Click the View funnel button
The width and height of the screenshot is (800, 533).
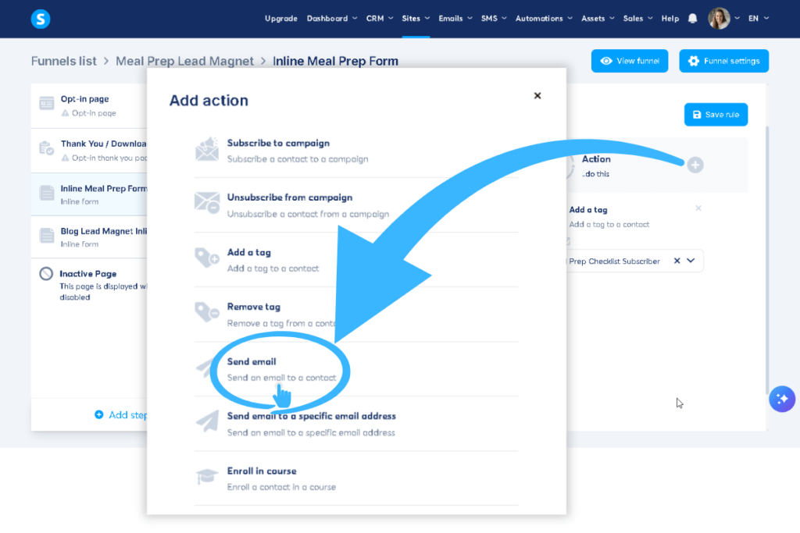coord(629,60)
